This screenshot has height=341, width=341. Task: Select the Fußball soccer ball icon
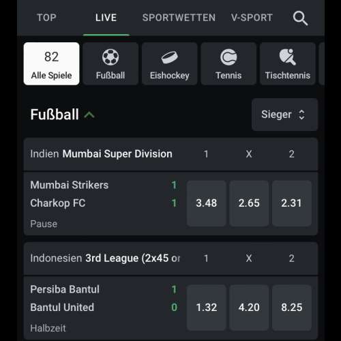tap(110, 57)
